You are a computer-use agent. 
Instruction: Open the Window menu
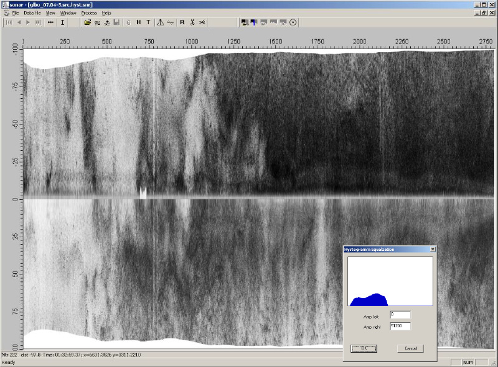click(68, 13)
